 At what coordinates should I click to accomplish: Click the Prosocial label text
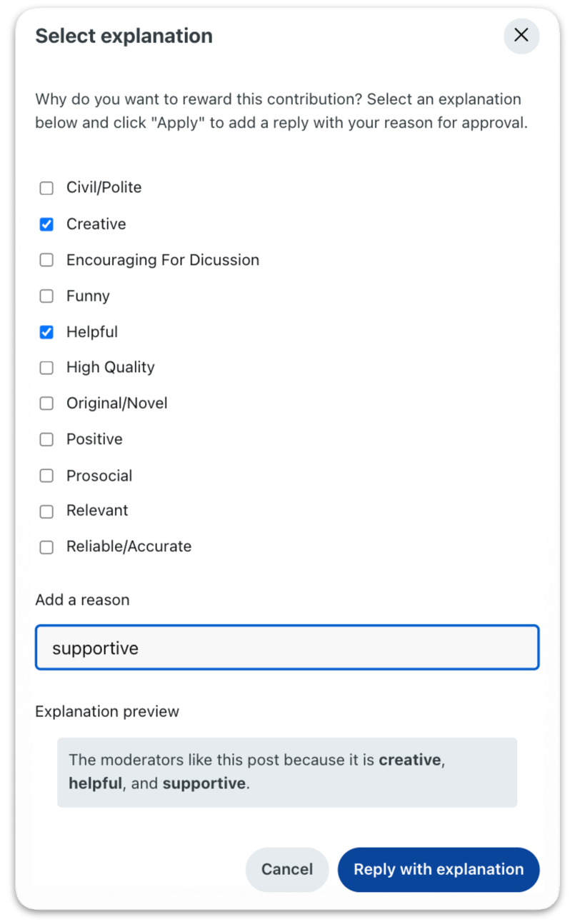(x=99, y=476)
